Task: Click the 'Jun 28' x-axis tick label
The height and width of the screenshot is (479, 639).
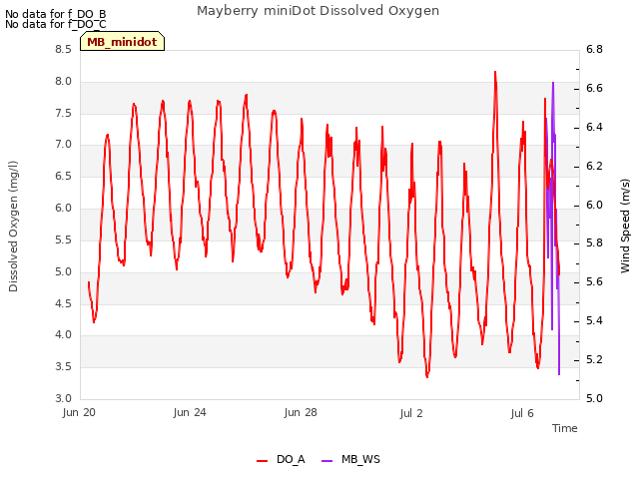Action: point(301,412)
